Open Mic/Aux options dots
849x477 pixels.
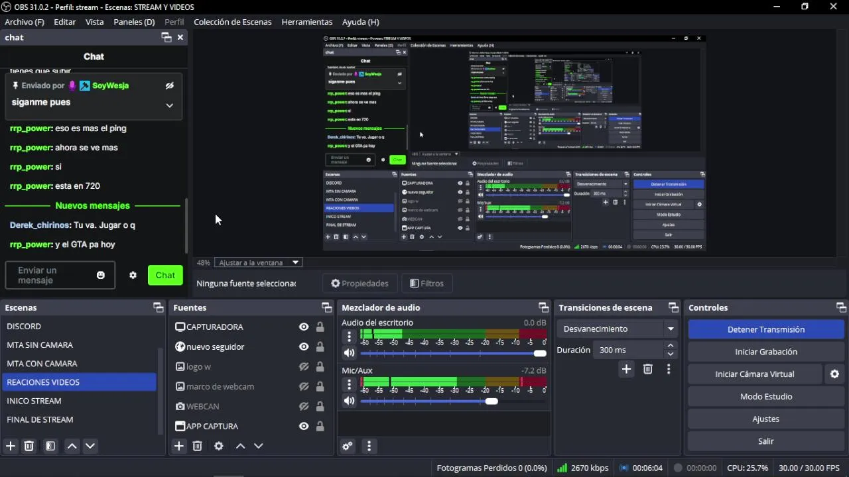(x=349, y=384)
